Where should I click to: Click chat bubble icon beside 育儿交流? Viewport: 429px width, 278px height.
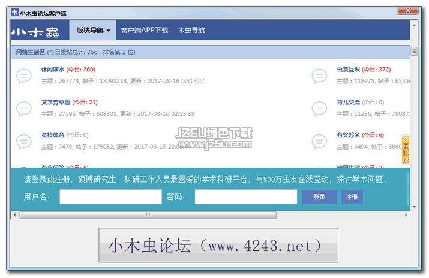[x=319, y=109]
